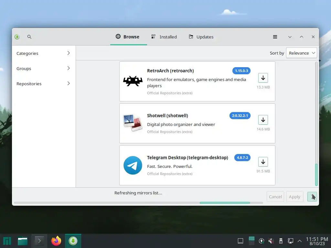Show transaction details button beside Apply
The width and height of the screenshot is (331, 248).
point(312,197)
